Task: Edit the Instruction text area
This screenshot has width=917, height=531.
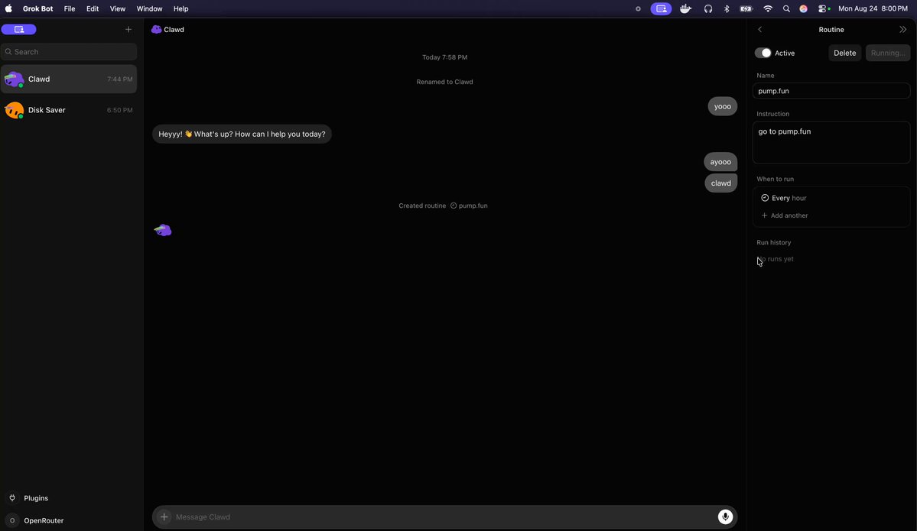Action: coord(831,143)
